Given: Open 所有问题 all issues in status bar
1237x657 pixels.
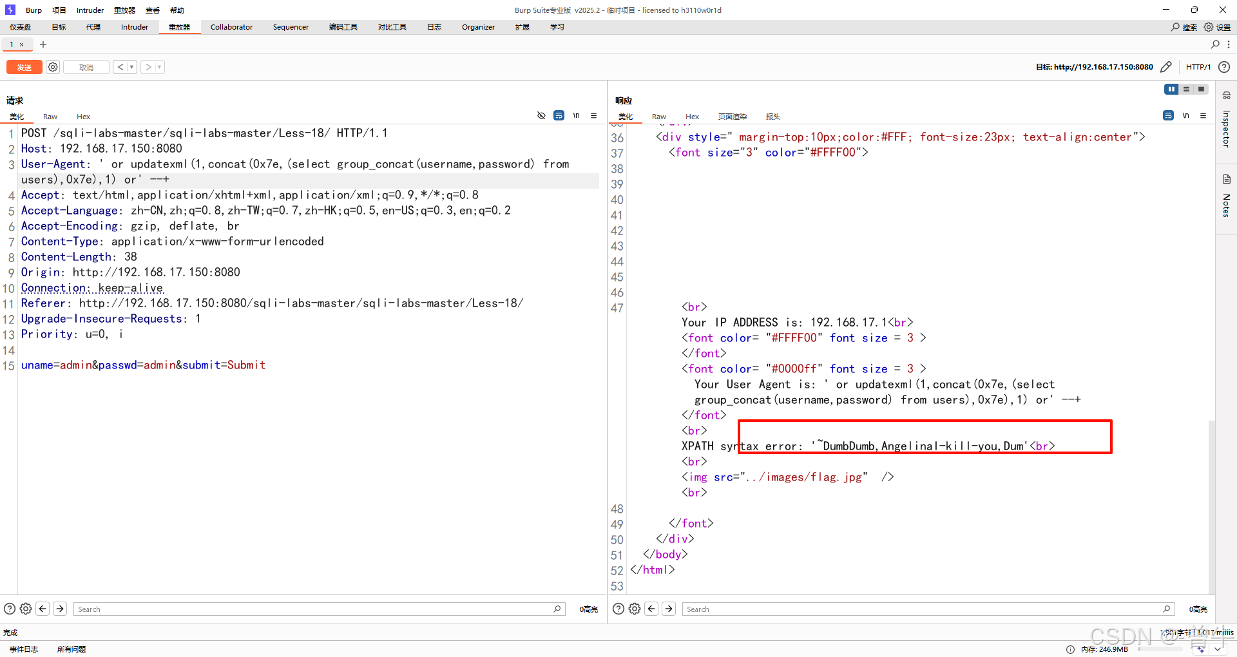Looking at the screenshot, I should [72, 649].
